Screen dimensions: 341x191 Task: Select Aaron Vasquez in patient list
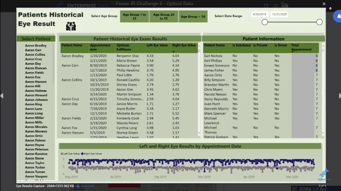pos(36,177)
